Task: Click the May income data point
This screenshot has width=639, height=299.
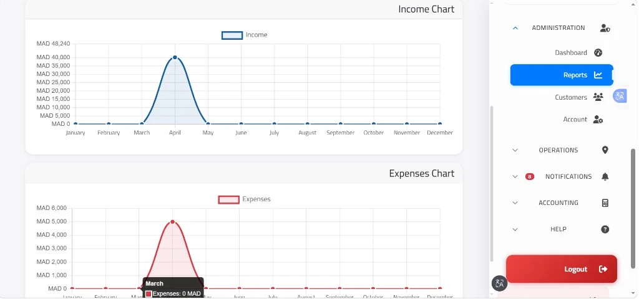Action: pyautogui.click(x=208, y=124)
